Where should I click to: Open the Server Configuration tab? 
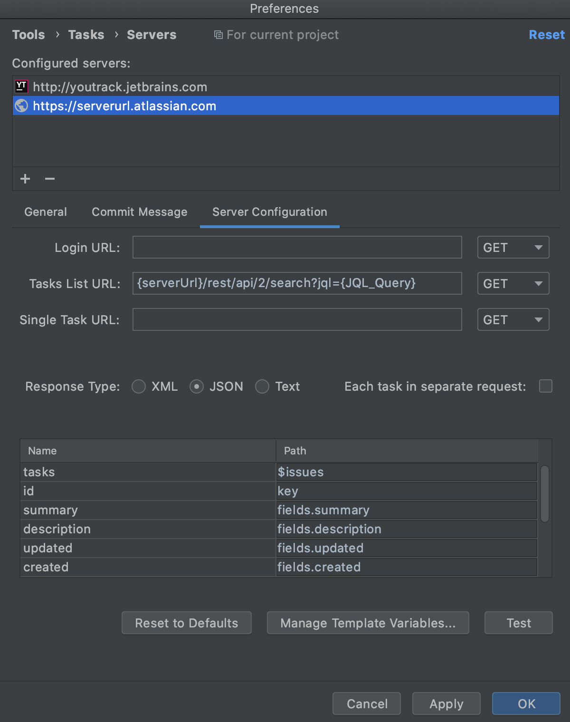pos(270,212)
